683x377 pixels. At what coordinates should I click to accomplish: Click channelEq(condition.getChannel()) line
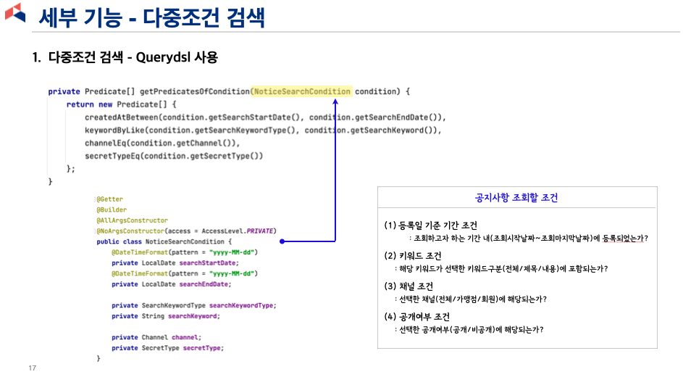tap(162, 143)
